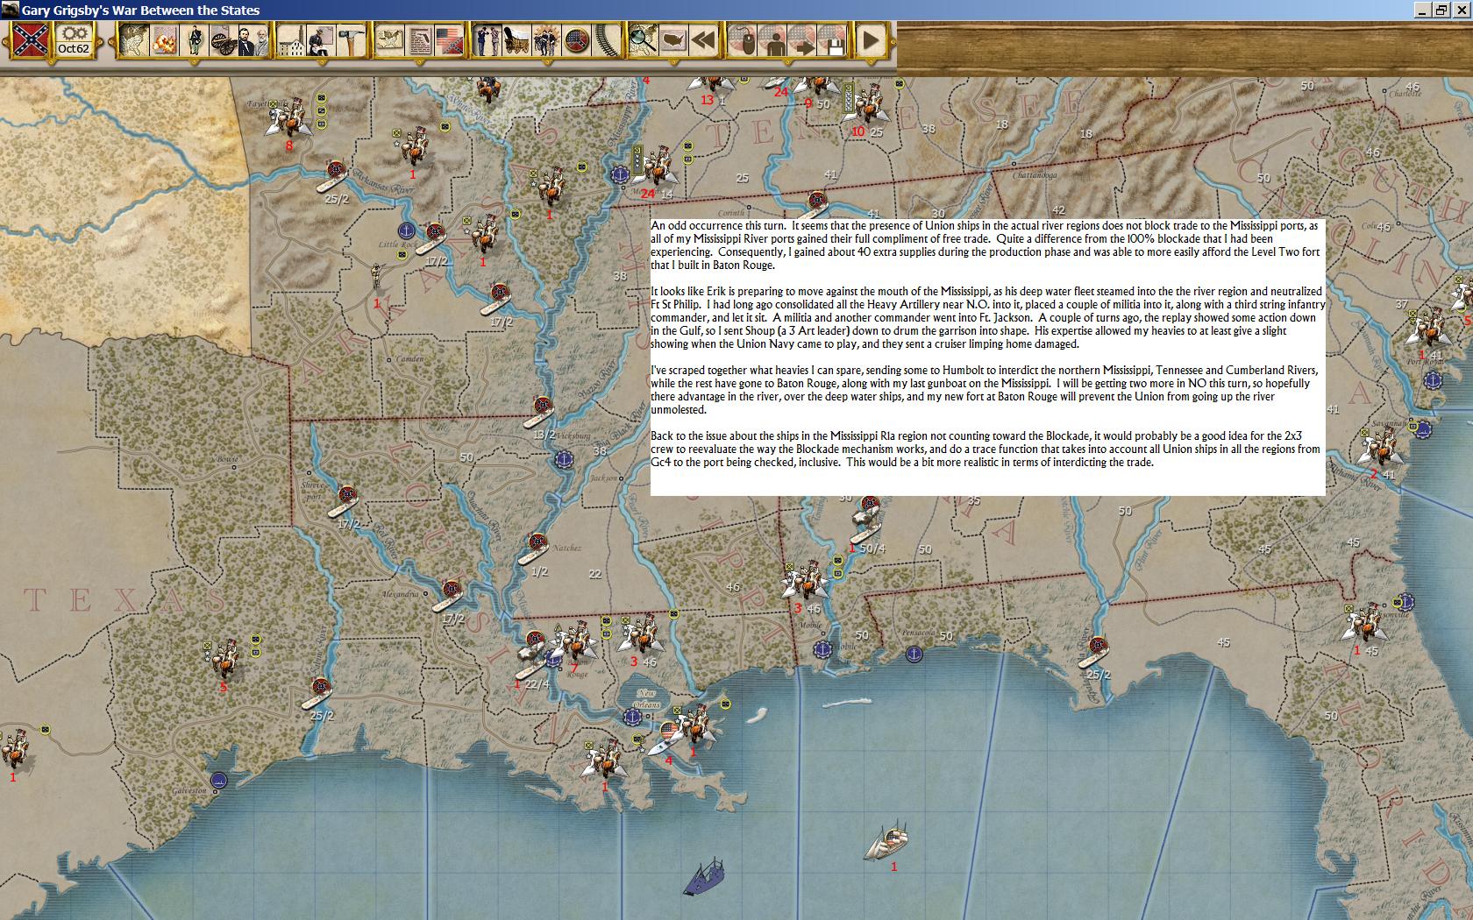The height and width of the screenshot is (920, 1473).
Task: Click the Mobile port anchor marker
Action: click(x=822, y=649)
